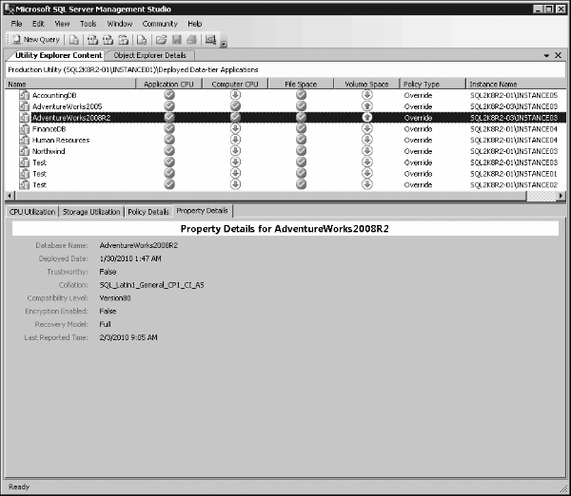
Task: Click Human Resources application icon
Action: [25, 140]
